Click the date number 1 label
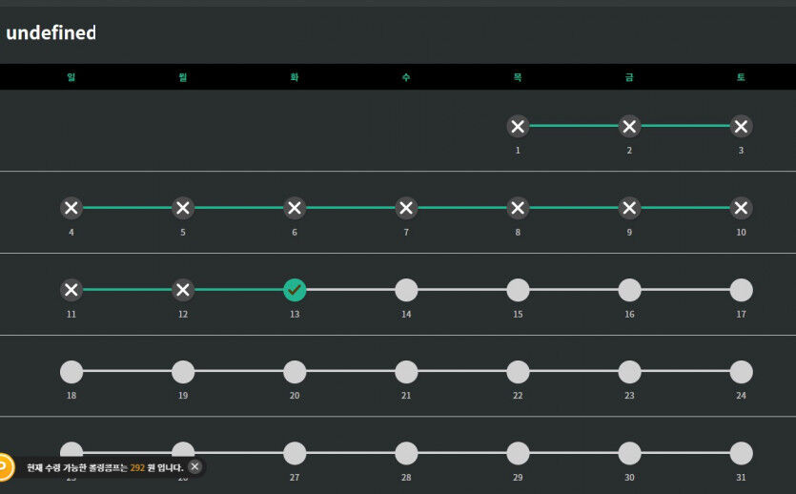The width and height of the screenshot is (796, 494). pos(518,151)
